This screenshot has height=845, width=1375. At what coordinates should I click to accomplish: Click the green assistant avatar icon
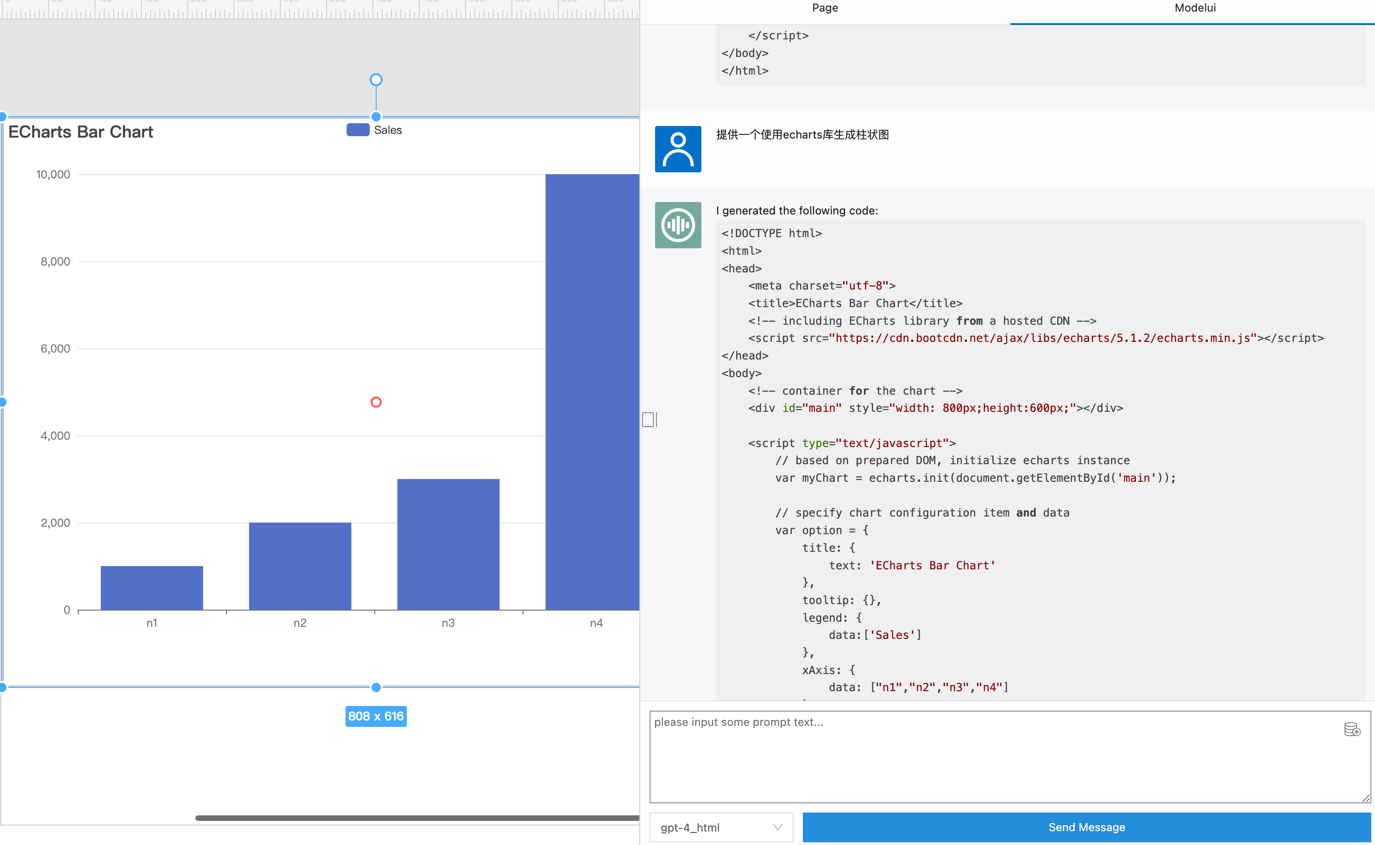[x=678, y=225]
